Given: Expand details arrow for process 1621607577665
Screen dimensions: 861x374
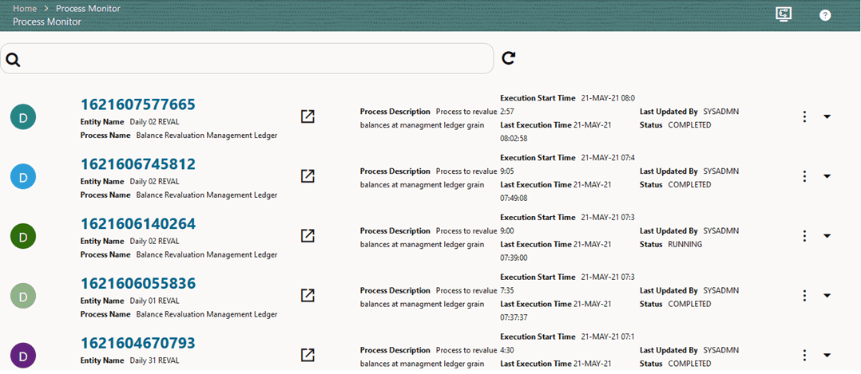Looking at the screenshot, I should click(827, 116).
